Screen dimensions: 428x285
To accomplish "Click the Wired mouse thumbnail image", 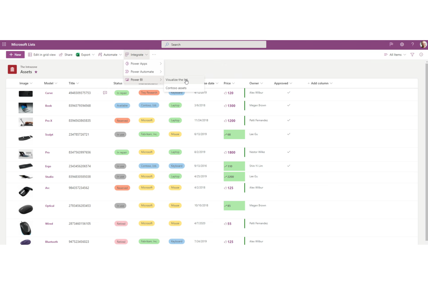I will (25, 228).
